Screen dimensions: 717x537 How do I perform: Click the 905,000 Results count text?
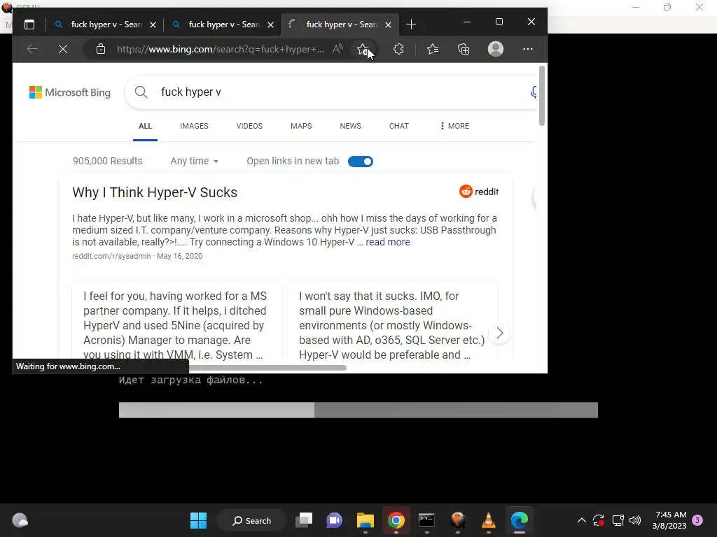(x=107, y=162)
